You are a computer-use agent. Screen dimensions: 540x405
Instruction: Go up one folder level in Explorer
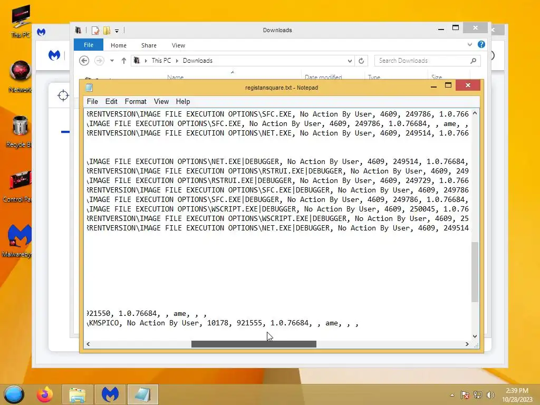click(x=123, y=61)
